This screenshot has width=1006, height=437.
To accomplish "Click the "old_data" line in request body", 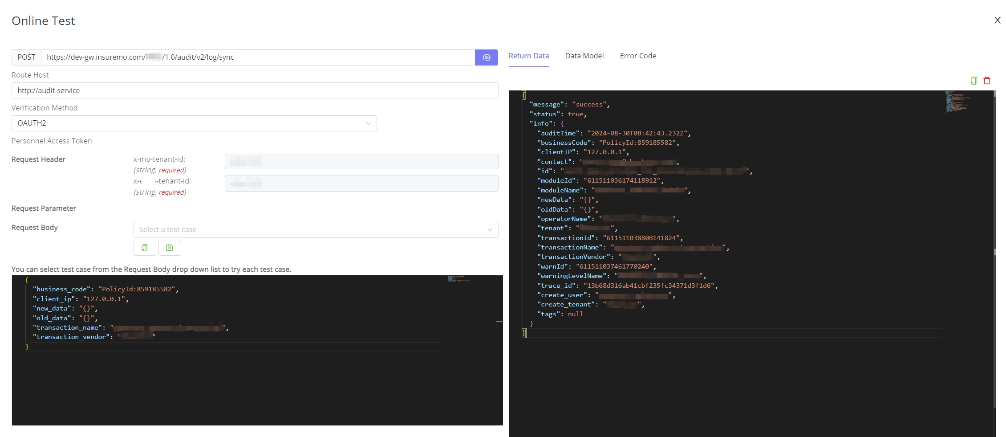I will point(65,318).
